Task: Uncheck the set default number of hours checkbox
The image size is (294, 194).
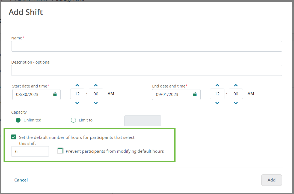Action: pos(14,137)
